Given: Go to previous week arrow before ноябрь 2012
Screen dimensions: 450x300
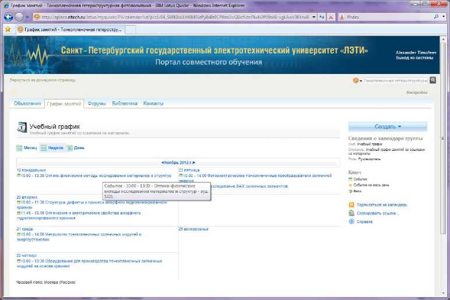Looking at the screenshot, I should coord(162,163).
